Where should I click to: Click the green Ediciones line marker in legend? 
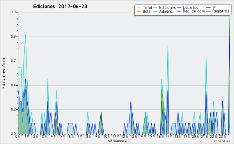click(x=155, y=7)
